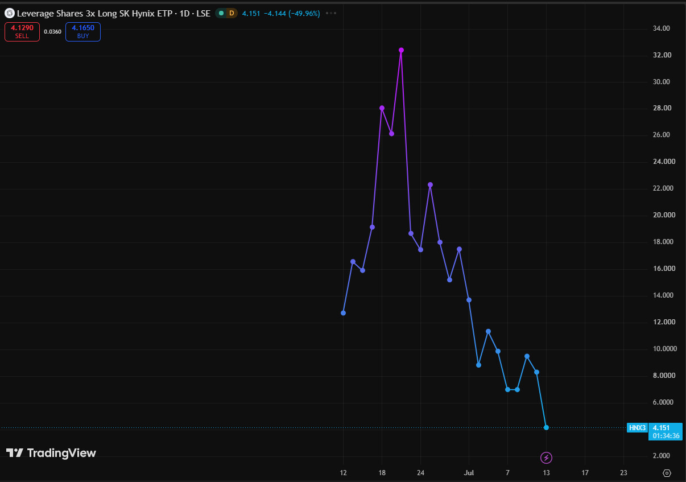Click the 24.000 price axis label

point(663,162)
